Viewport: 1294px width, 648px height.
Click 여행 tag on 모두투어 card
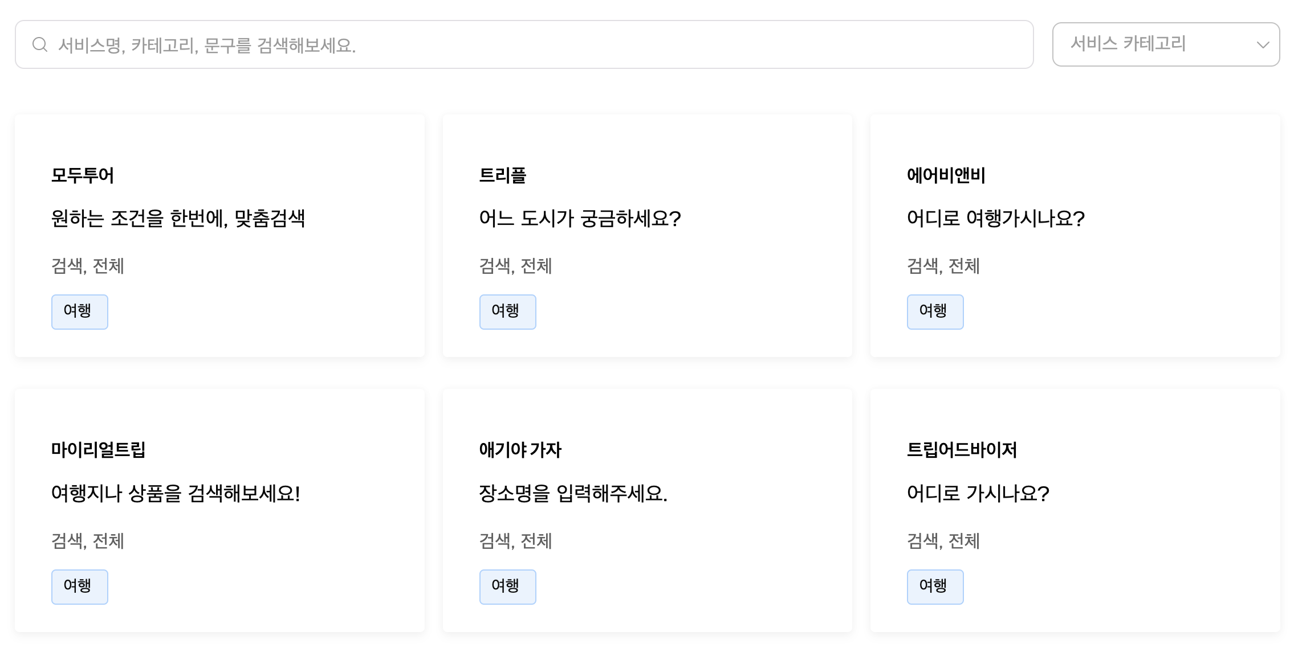79,311
